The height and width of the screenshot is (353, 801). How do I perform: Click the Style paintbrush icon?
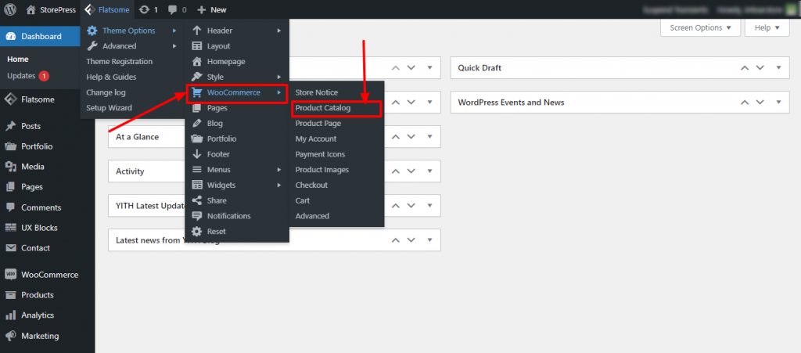tap(196, 77)
